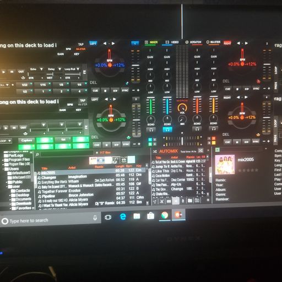Viewport: 282px width, 282px height.
Task: Toggle SYNC on the green bottom-left deck
Action: click(x=126, y=144)
